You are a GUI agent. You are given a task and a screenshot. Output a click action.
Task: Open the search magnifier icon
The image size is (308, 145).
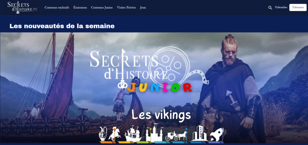[270, 8]
